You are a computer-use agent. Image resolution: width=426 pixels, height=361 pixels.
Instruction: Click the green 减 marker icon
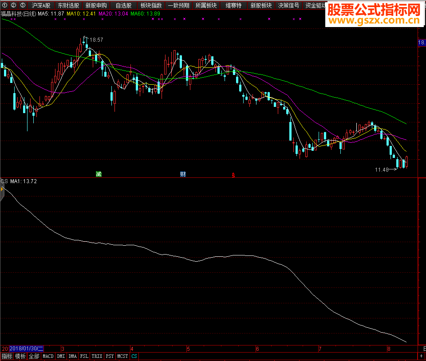pyautogui.click(x=99, y=174)
